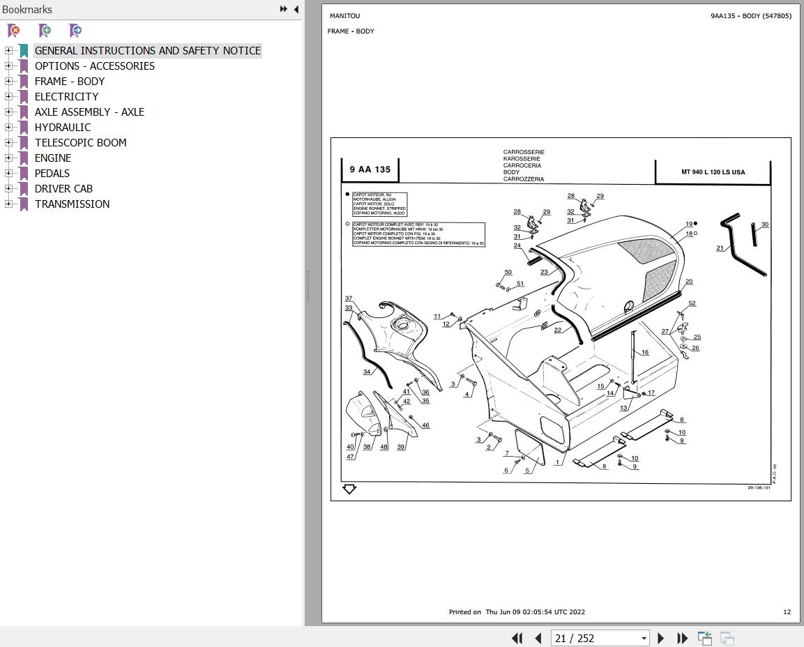This screenshot has height=647, width=804.
Task: Click the MANITOU header text on page
Action: (x=344, y=16)
